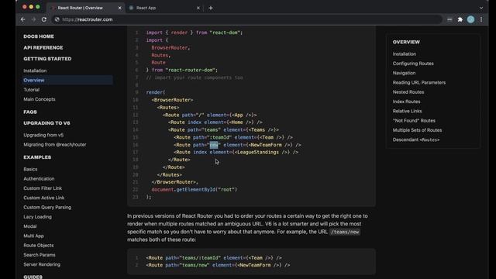This screenshot has height=279, width=496.
Task: Open the Custom Filter Link example
Action: (x=43, y=188)
